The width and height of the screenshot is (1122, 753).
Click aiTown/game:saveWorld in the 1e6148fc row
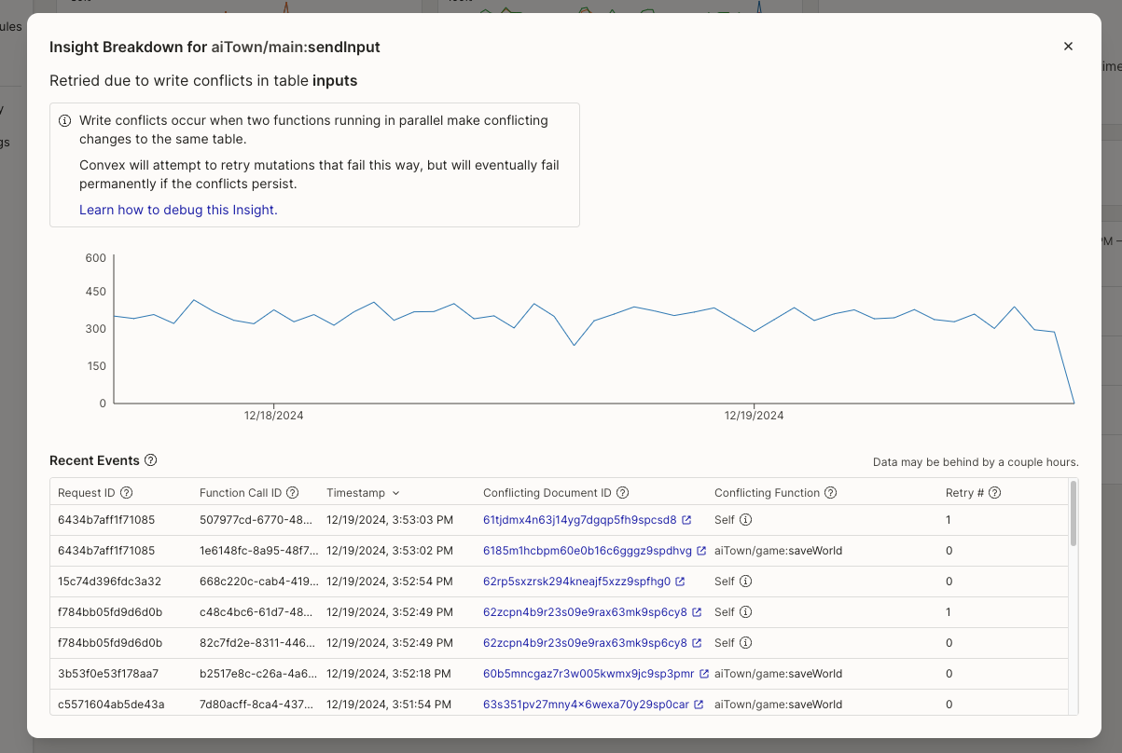pos(778,551)
